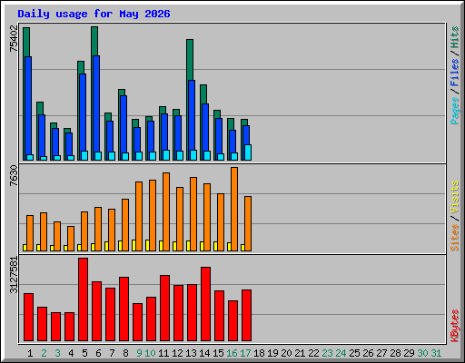Select day 4 on the x-axis
Image resolution: width=465 pixels, height=363 pixels.
click(x=71, y=353)
